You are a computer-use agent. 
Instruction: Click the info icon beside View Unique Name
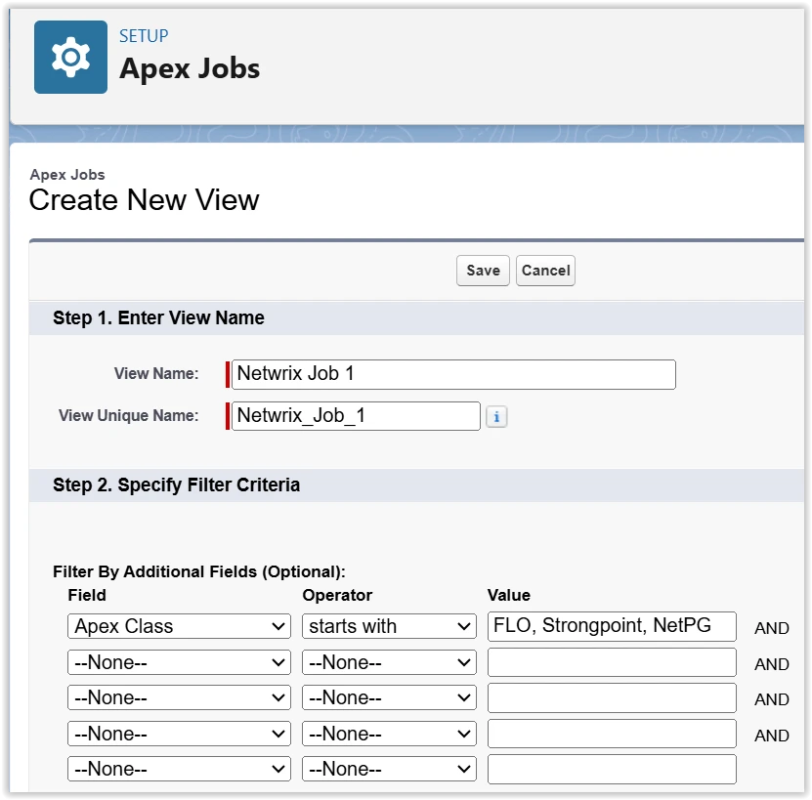coord(496,416)
